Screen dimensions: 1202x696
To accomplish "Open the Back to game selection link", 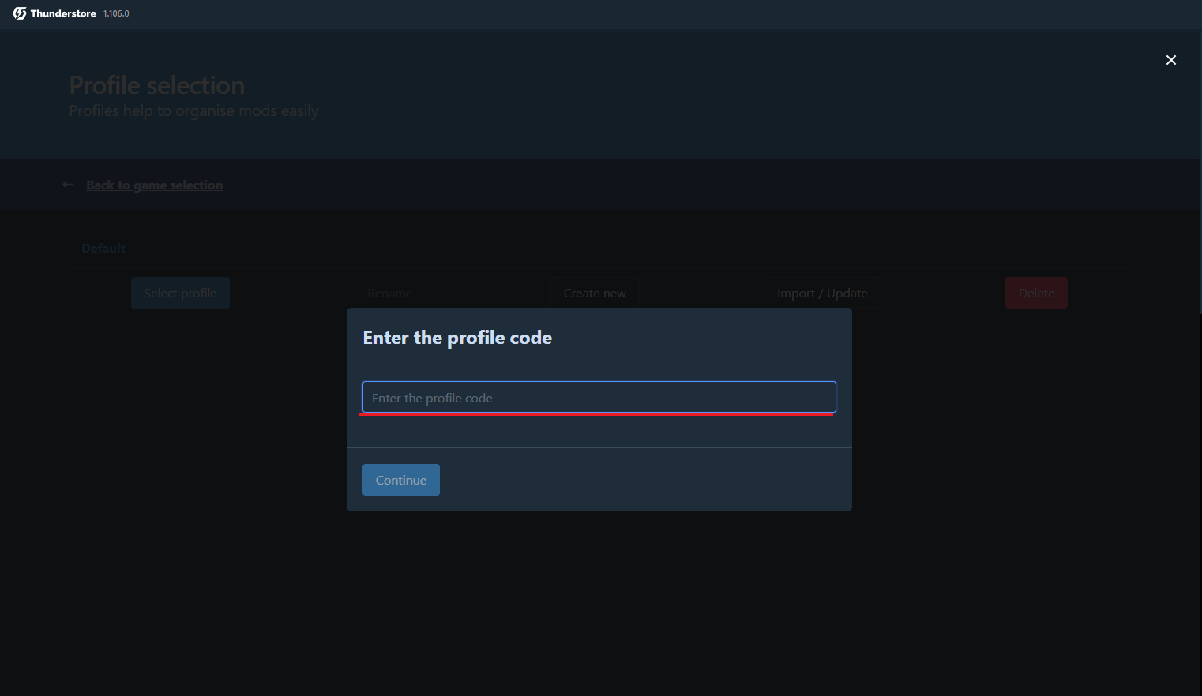I will pyautogui.click(x=154, y=185).
